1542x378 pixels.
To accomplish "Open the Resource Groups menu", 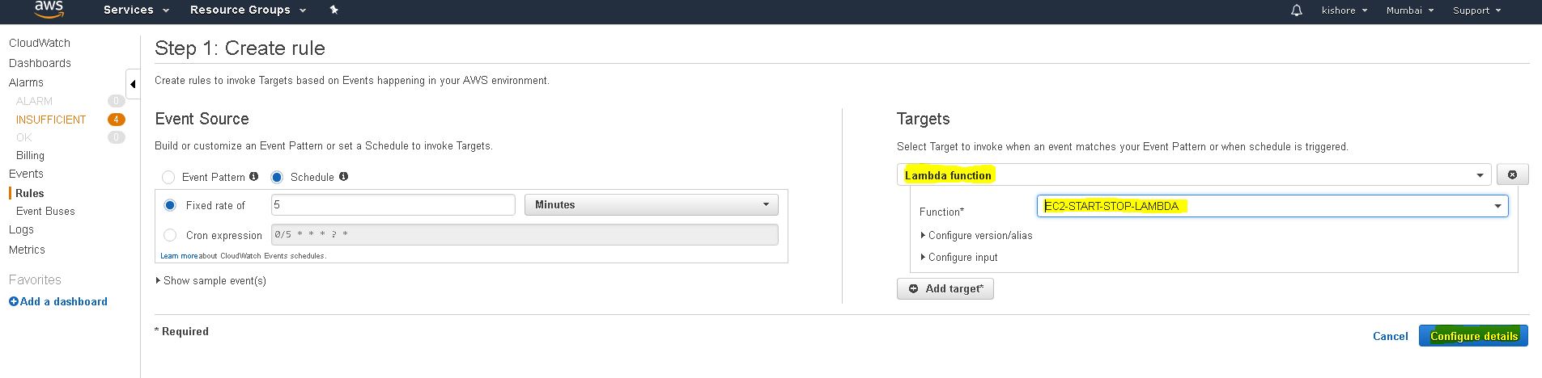I will click(x=248, y=10).
